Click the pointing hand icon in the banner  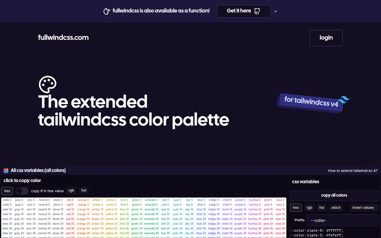coord(107,11)
